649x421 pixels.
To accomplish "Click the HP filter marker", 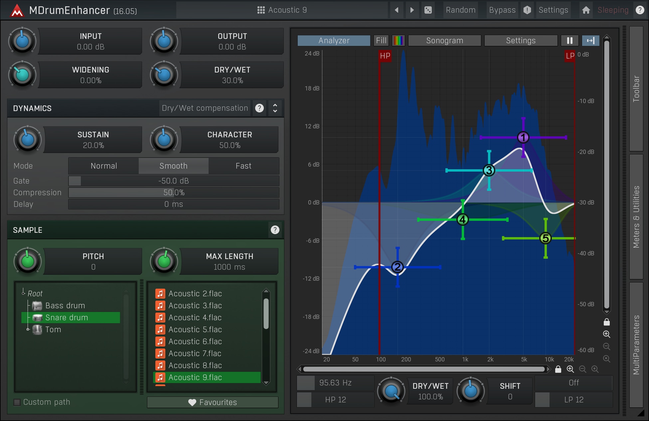I will [385, 56].
